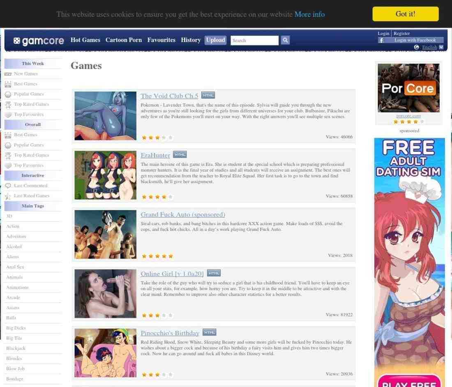Viewport: 452px width, 387px height.
Task: Click the PorCore sponsored banner image
Action: pyautogui.click(x=408, y=88)
